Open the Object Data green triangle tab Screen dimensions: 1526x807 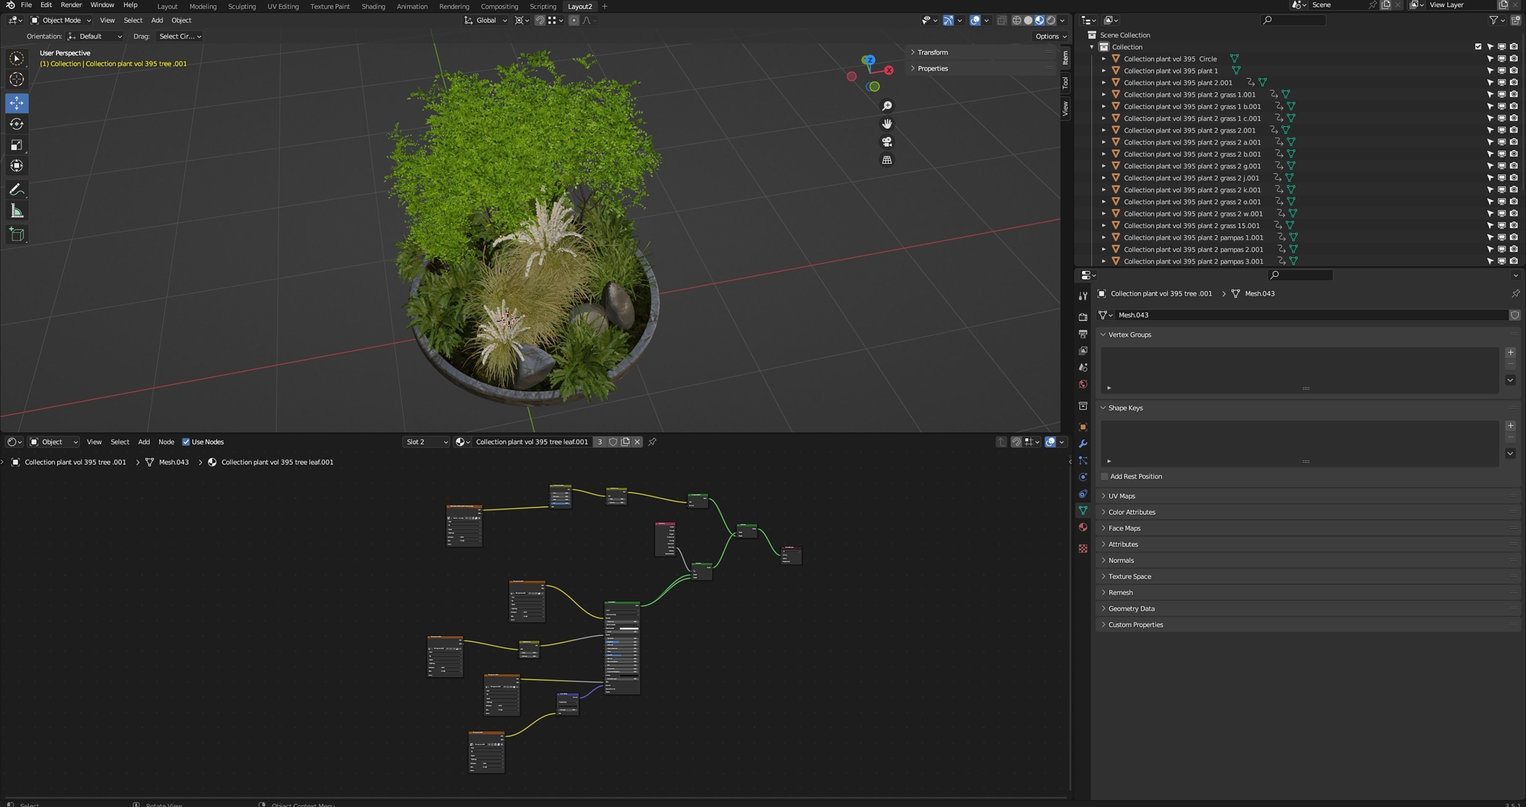pos(1083,510)
